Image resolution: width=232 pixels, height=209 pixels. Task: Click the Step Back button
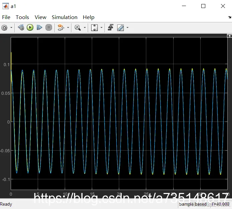[x=21, y=27]
